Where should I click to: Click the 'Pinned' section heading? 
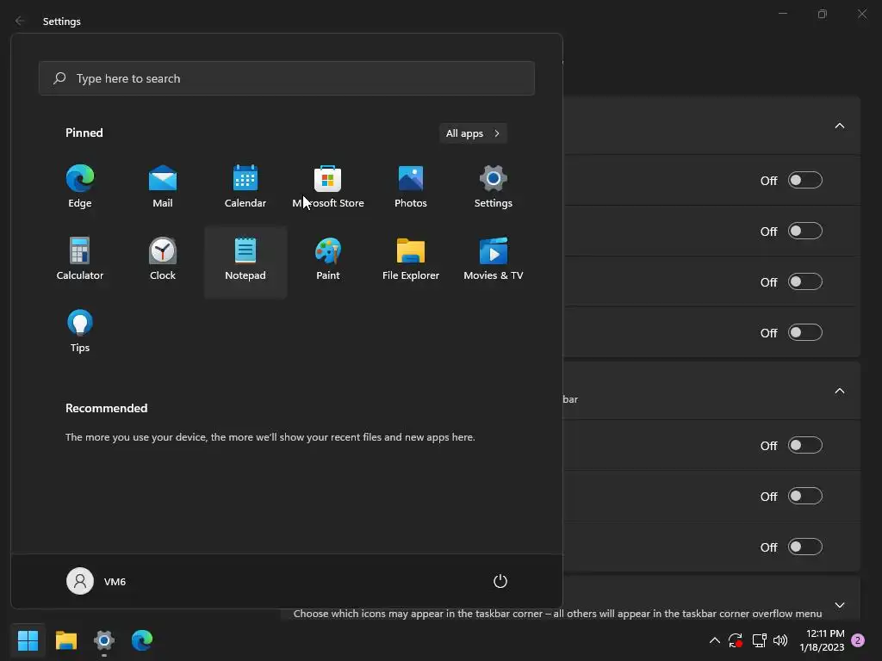(84, 133)
